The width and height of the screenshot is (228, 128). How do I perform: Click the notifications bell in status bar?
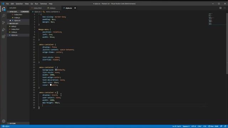click(x=225, y=126)
